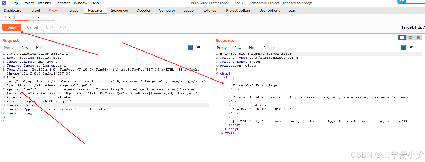Open User options tab
Image resolution: width=425 pixels, height=162 pixels.
(270, 10)
